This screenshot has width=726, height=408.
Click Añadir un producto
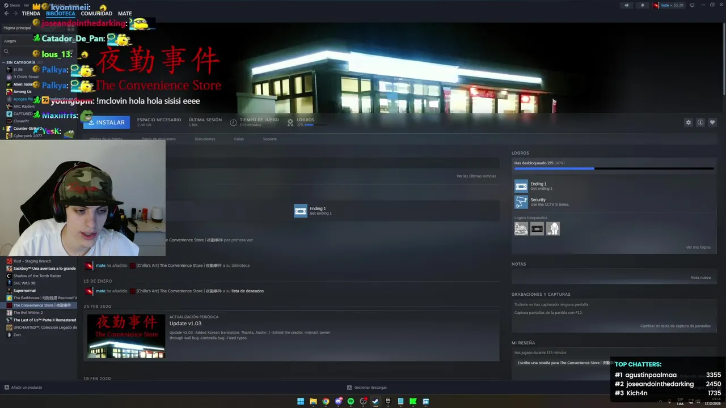click(x=23, y=388)
